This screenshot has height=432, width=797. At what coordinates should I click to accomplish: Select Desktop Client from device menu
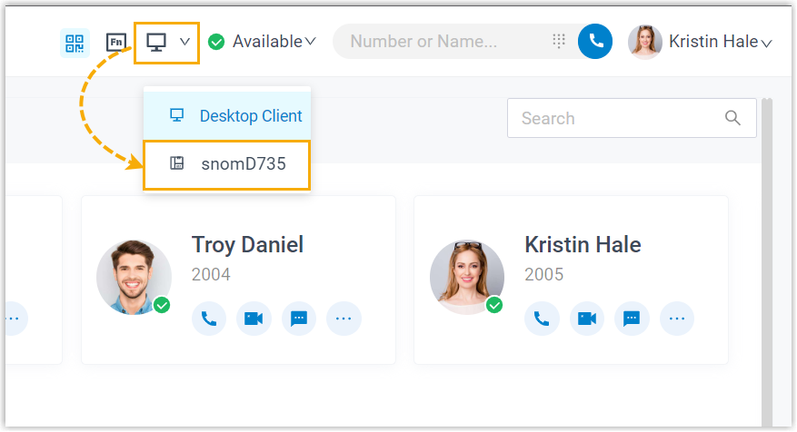[x=227, y=116]
